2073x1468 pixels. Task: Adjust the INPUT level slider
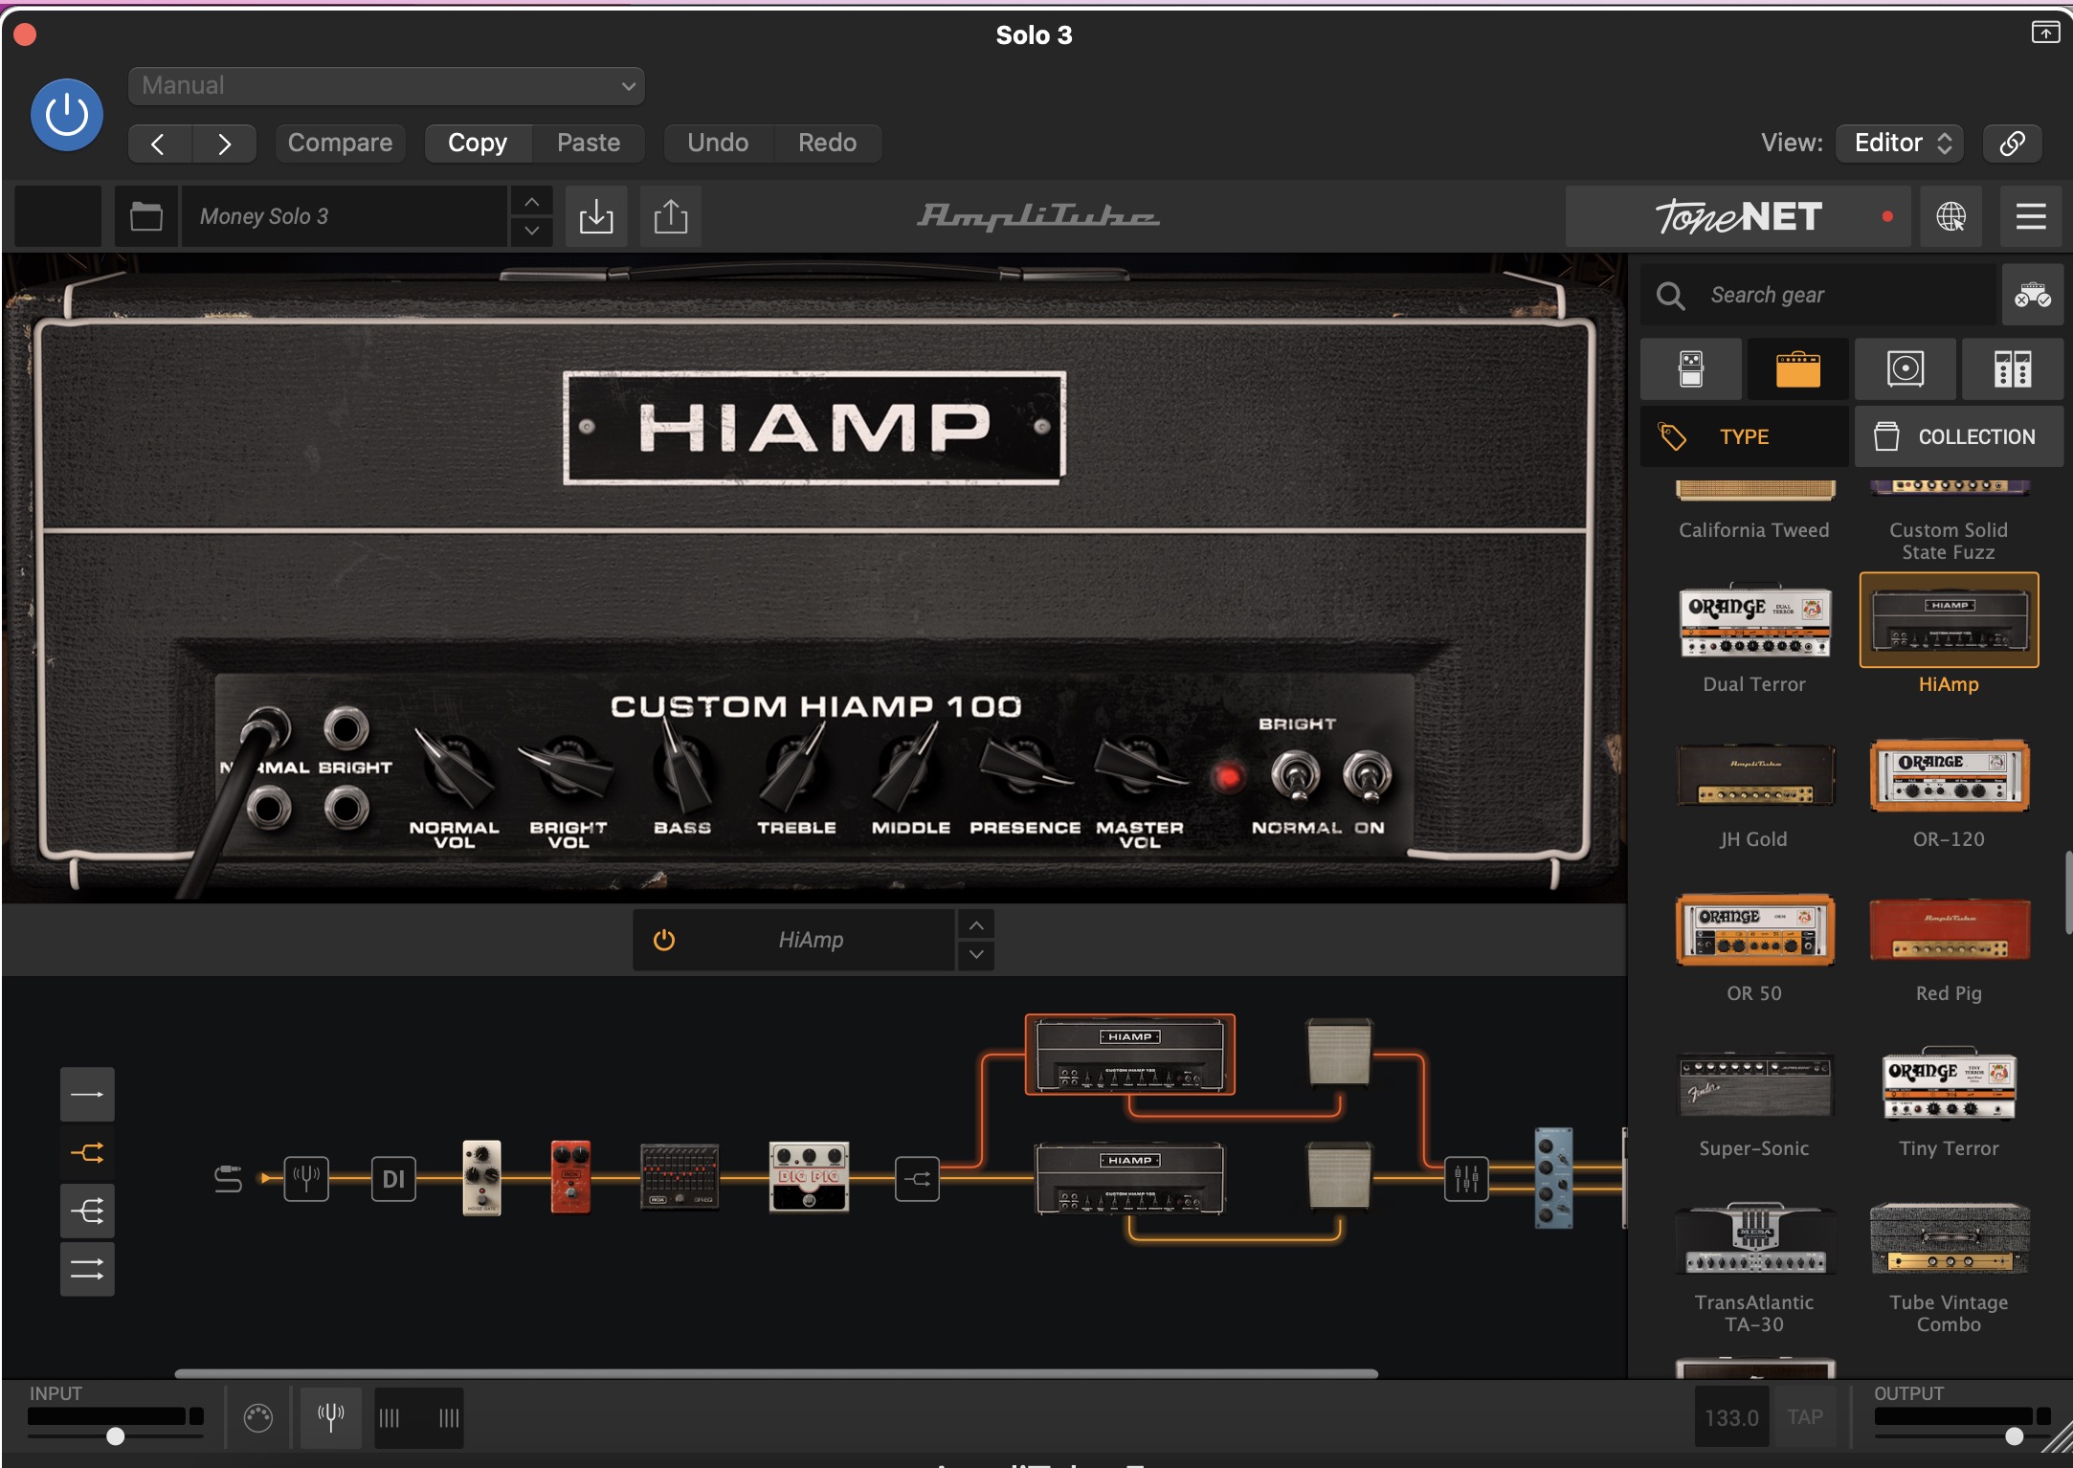pyautogui.click(x=116, y=1435)
